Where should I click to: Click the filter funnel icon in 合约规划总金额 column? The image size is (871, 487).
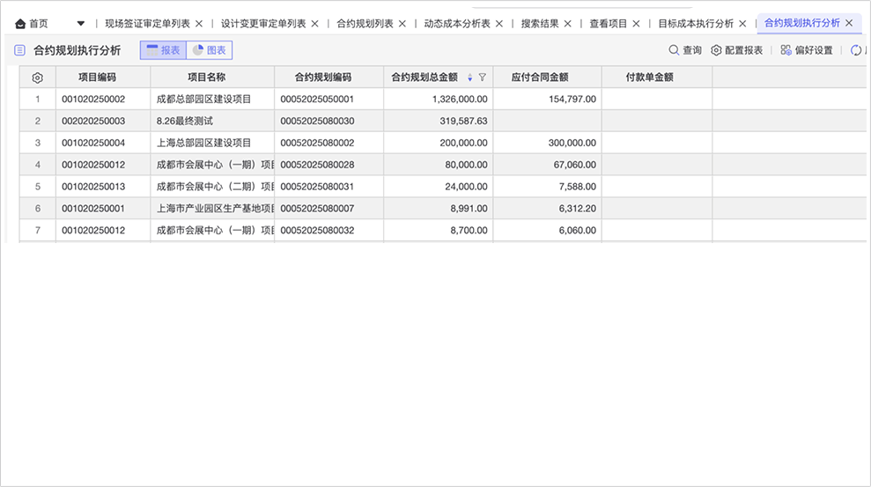(482, 77)
